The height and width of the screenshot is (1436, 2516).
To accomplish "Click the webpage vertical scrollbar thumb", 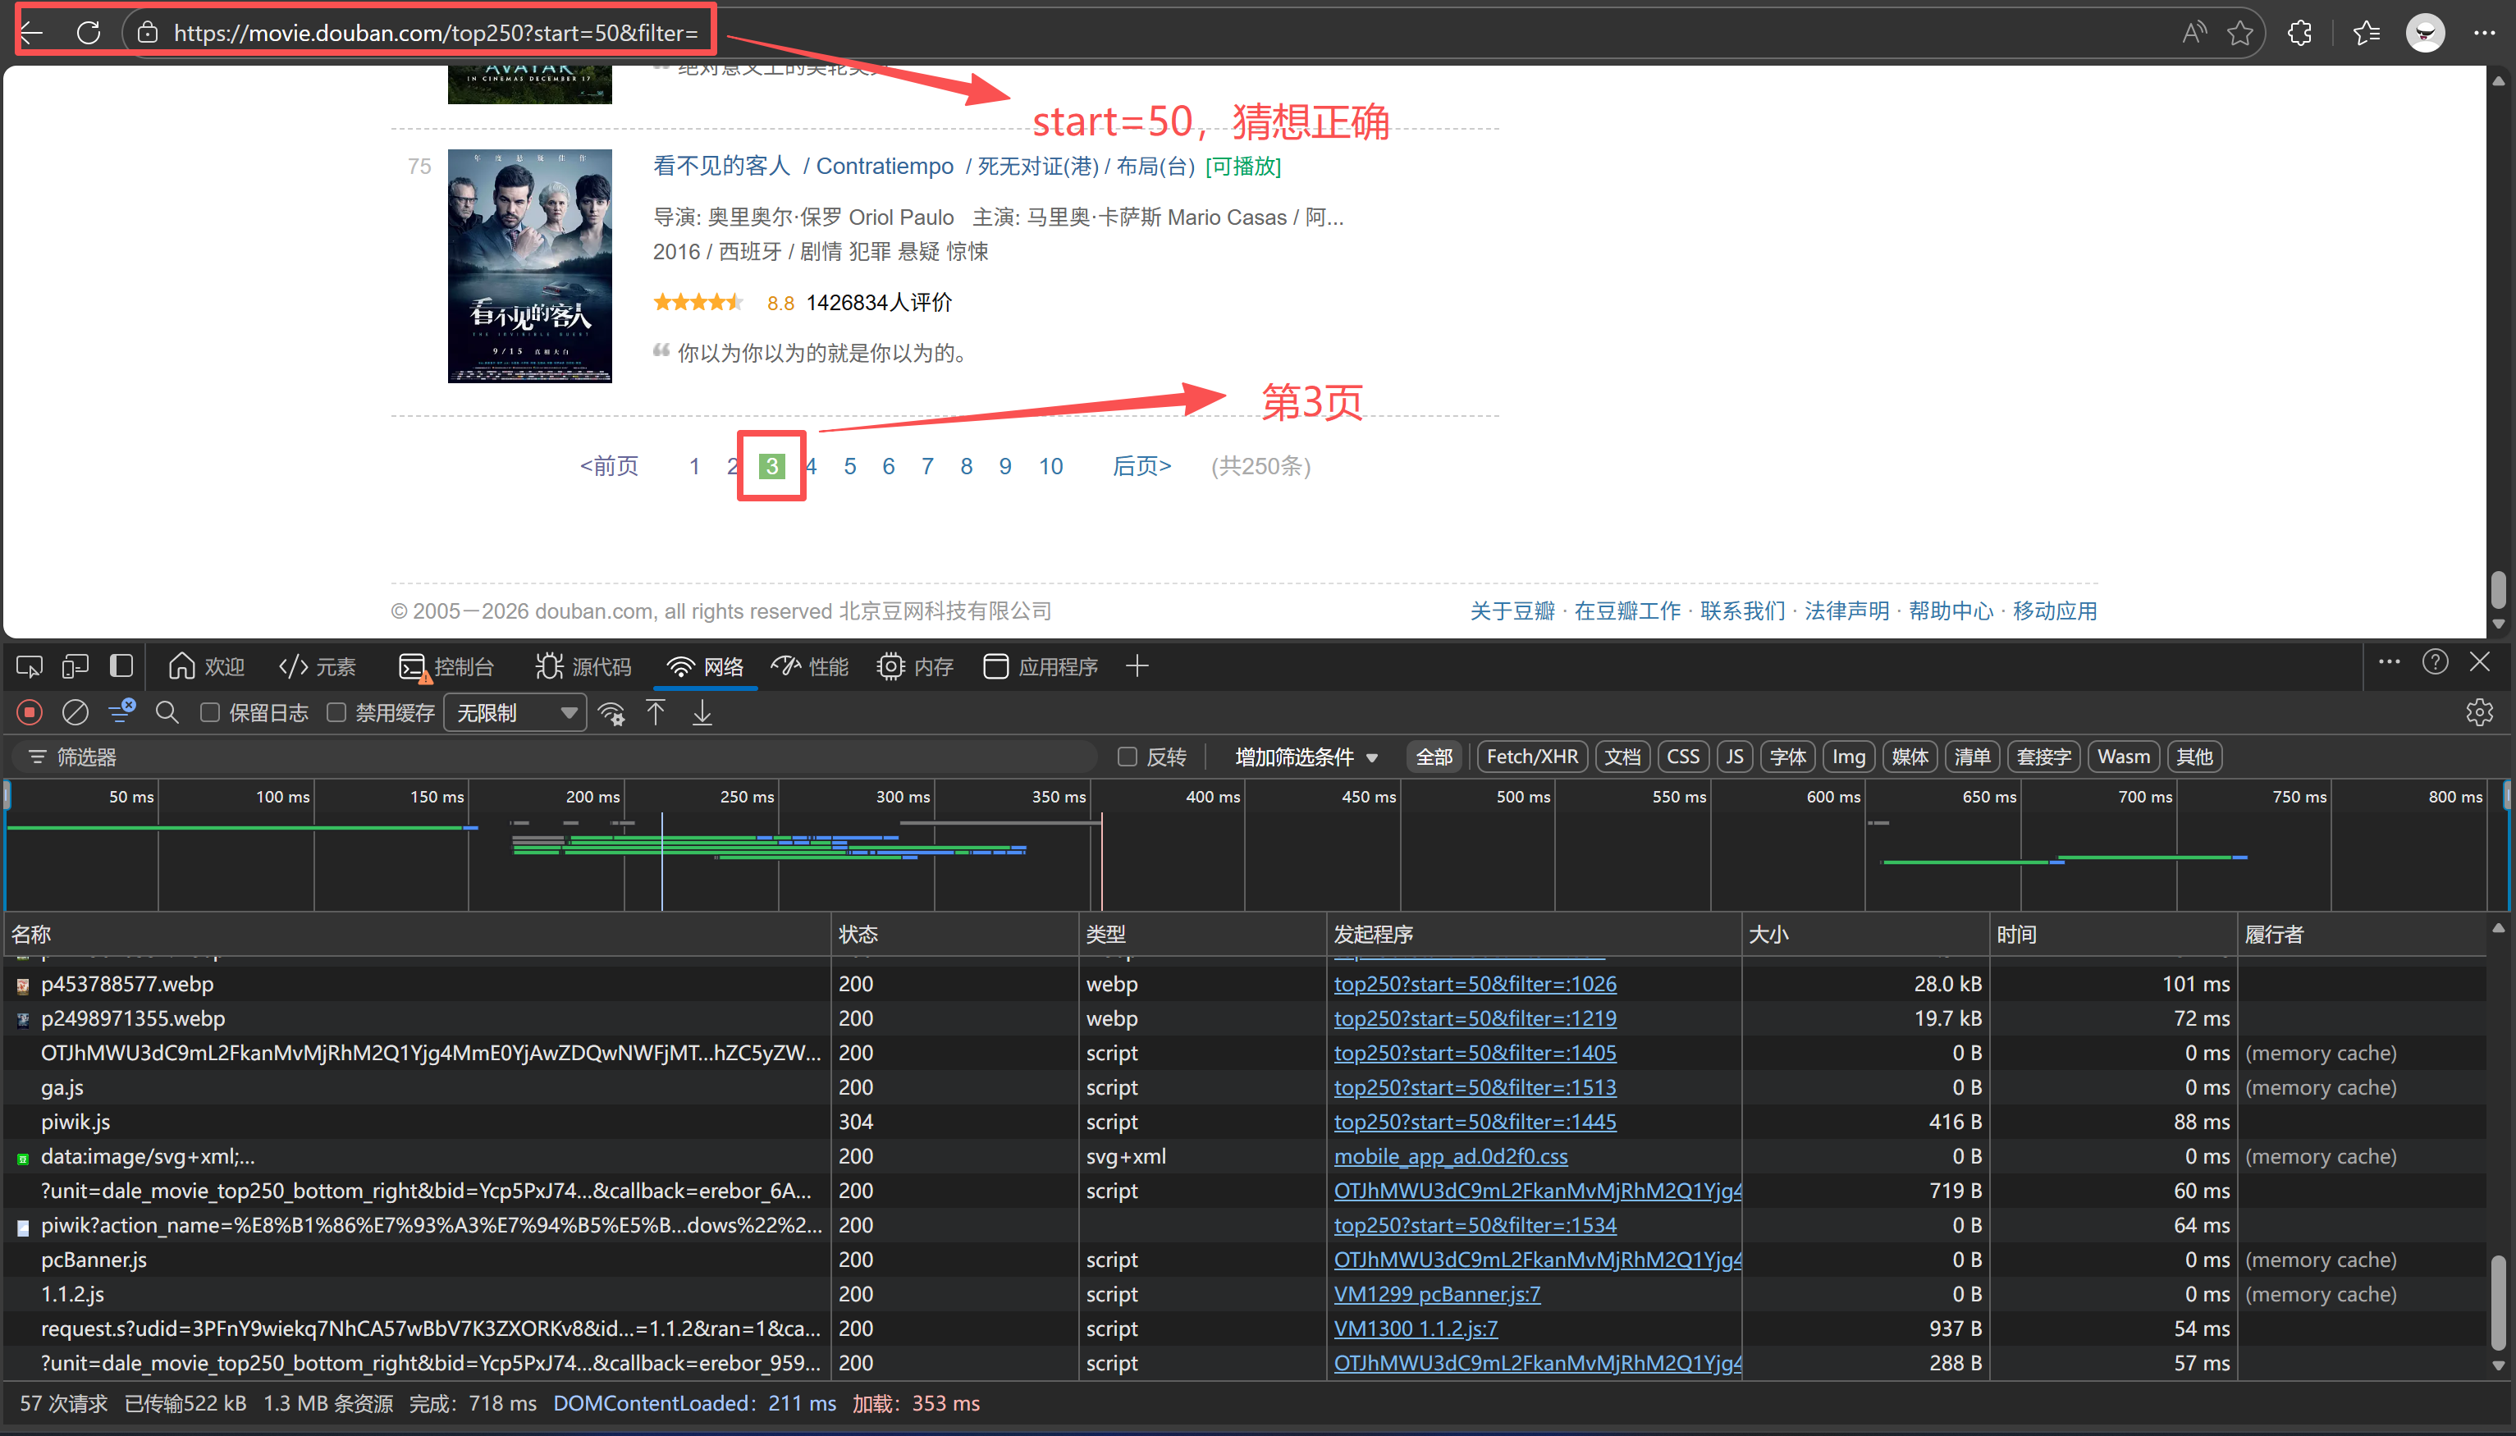I will pos(2498,589).
